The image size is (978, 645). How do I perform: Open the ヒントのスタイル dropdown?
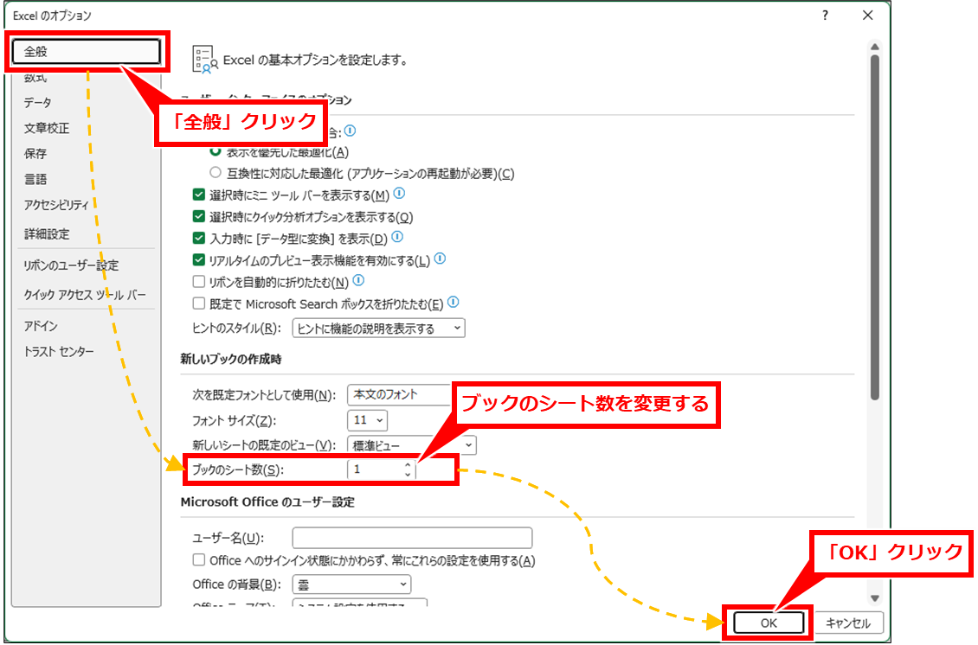(x=378, y=329)
